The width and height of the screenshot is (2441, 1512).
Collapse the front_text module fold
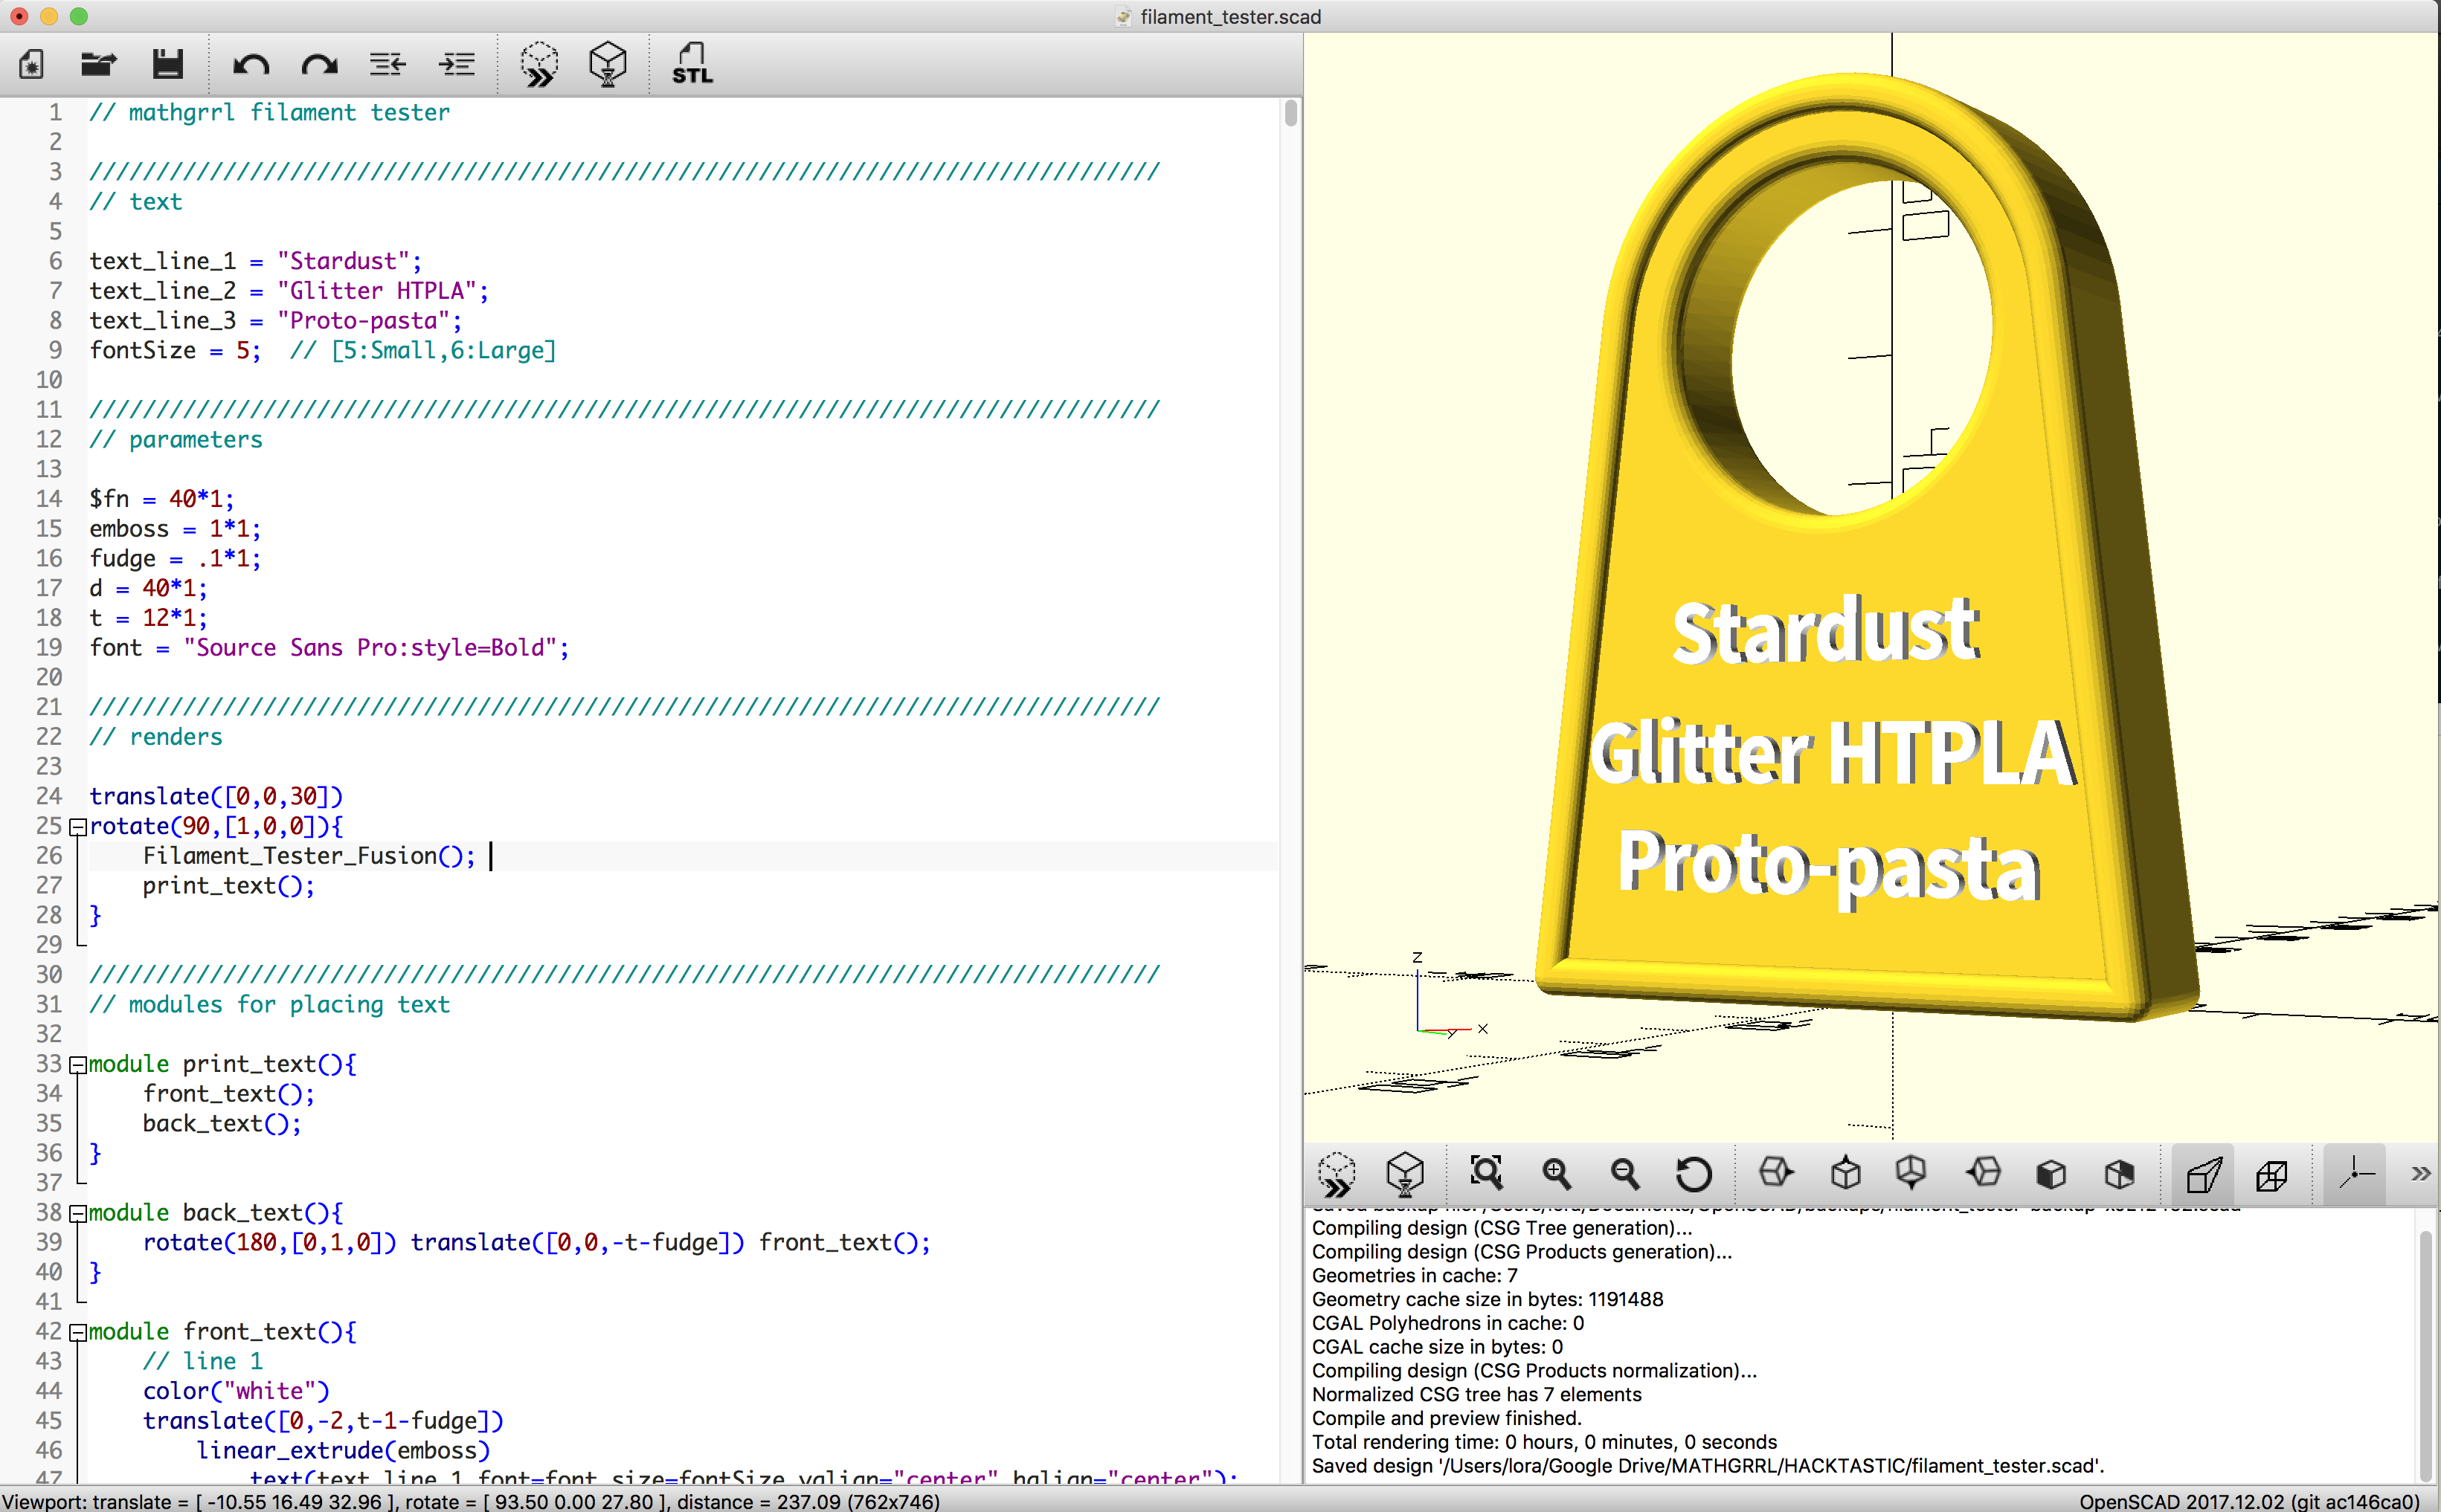[x=77, y=1333]
